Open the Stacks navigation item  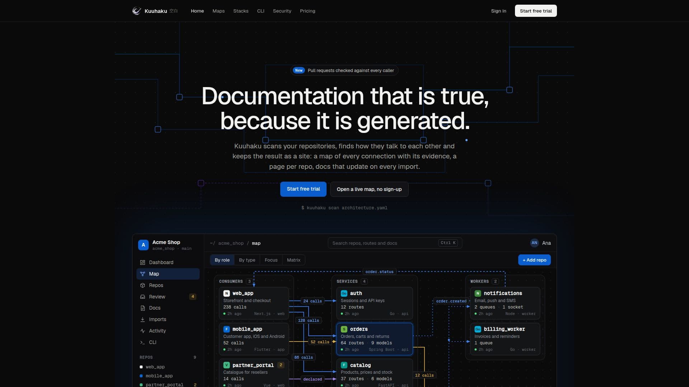(241, 11)
